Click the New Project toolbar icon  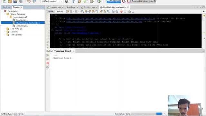[10, 1]
